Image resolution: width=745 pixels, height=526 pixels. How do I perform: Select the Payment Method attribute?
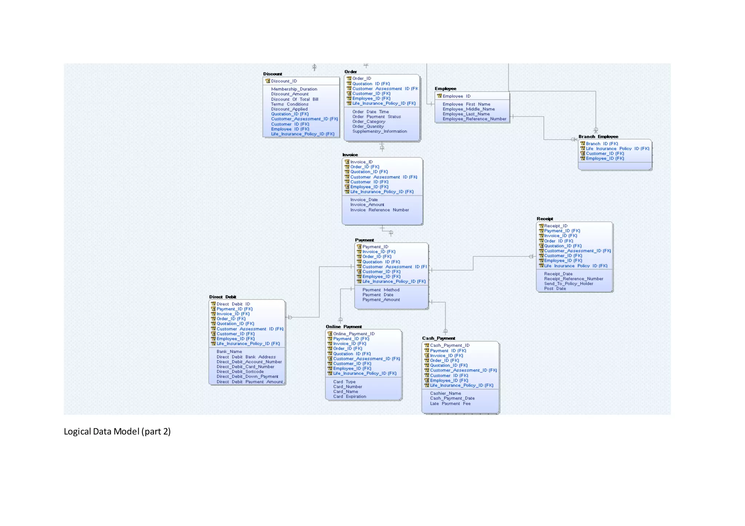click(381, 290)
